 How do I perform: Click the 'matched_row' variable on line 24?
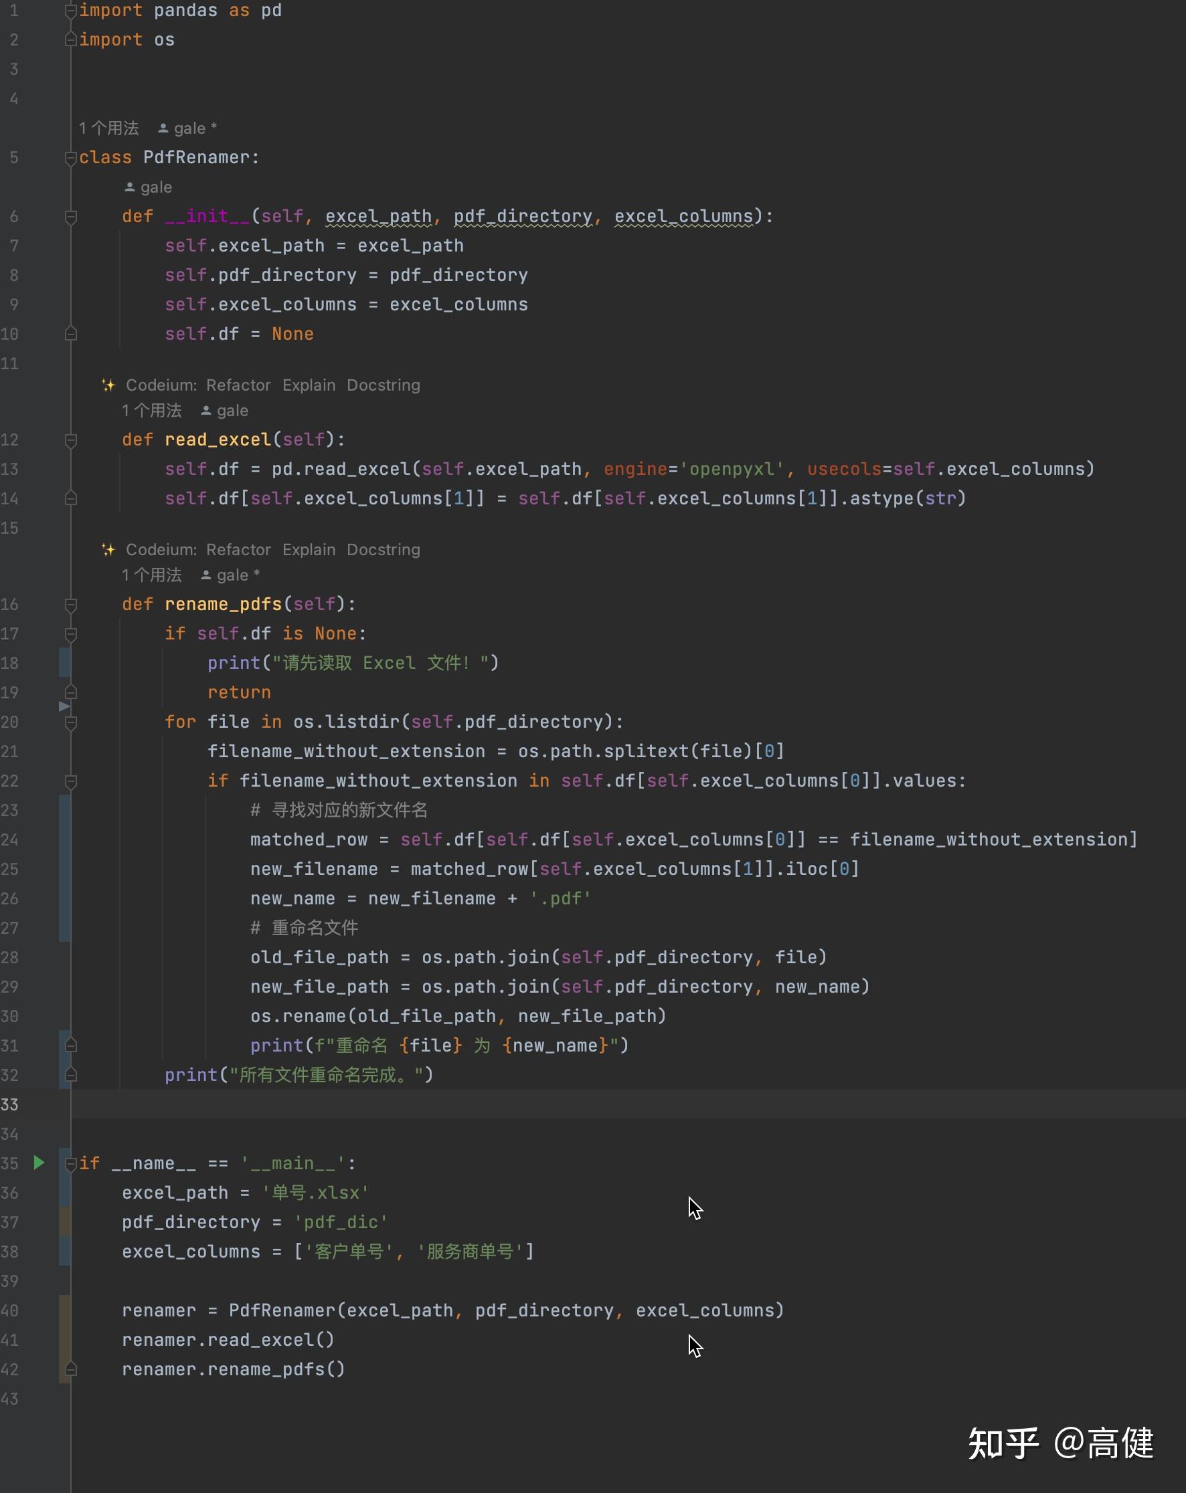pyautogui.click(x=309, y=840)
